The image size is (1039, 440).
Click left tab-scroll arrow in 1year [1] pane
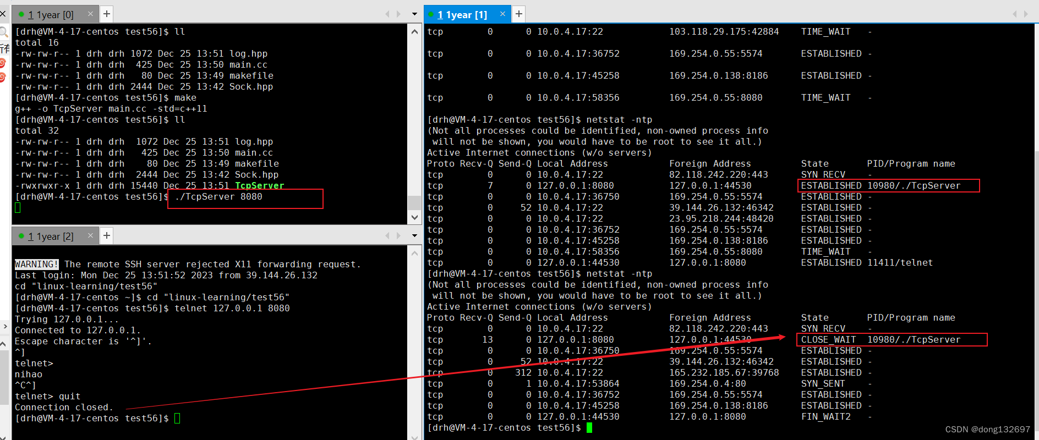pyautogui.click(x=1015, y=14)
